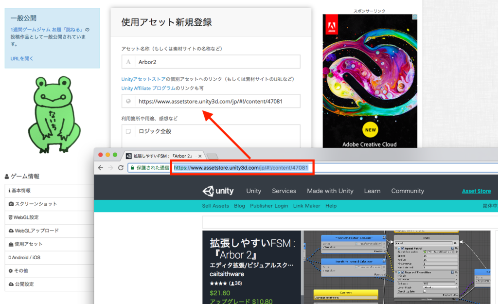Open WebGLアップロード in sidebar

49,231
